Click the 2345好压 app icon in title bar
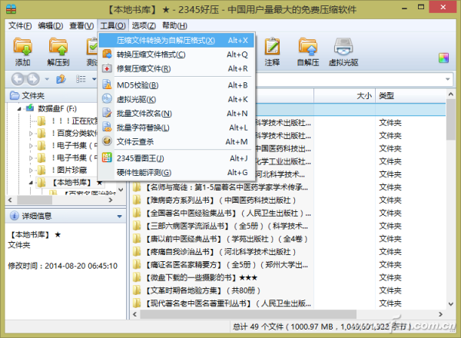 pos(12,9)
